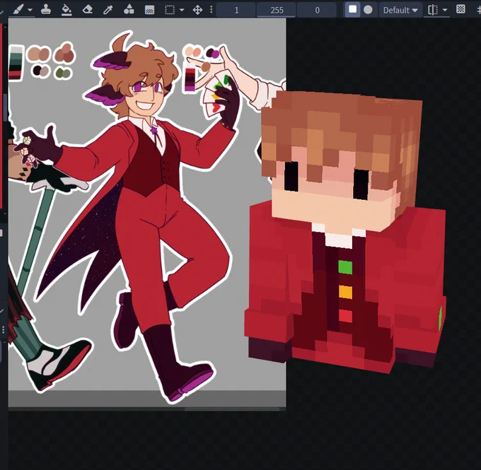481x470 pixels.
Task: Click the red button on the skin vest
Action: 345,316
